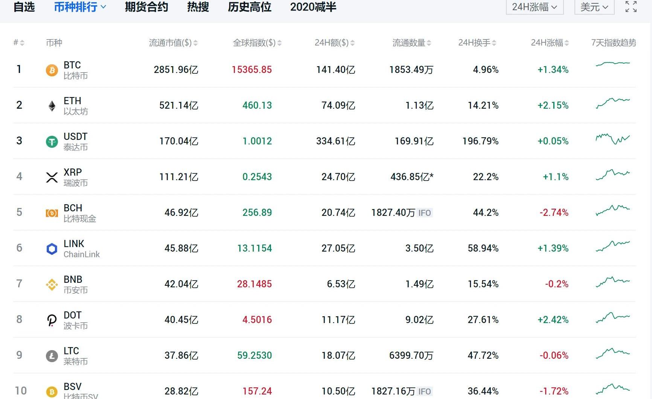Click the BSV coin icon
Image resolution: width=652 pixels, height=399 pixels.
tap(52, 391)
